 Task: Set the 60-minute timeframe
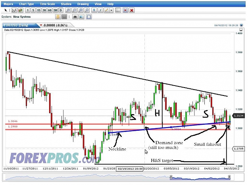click(x=50, y=10)
